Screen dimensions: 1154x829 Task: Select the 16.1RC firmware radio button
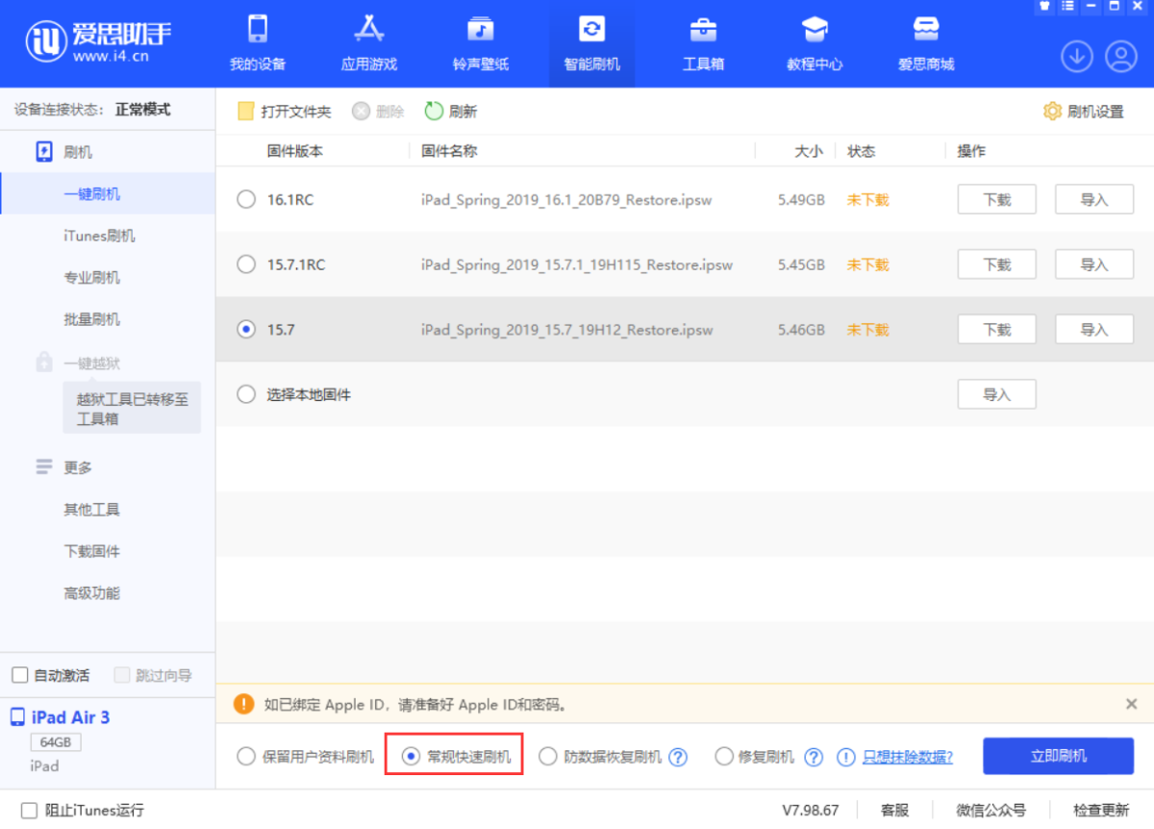[246, 199]
